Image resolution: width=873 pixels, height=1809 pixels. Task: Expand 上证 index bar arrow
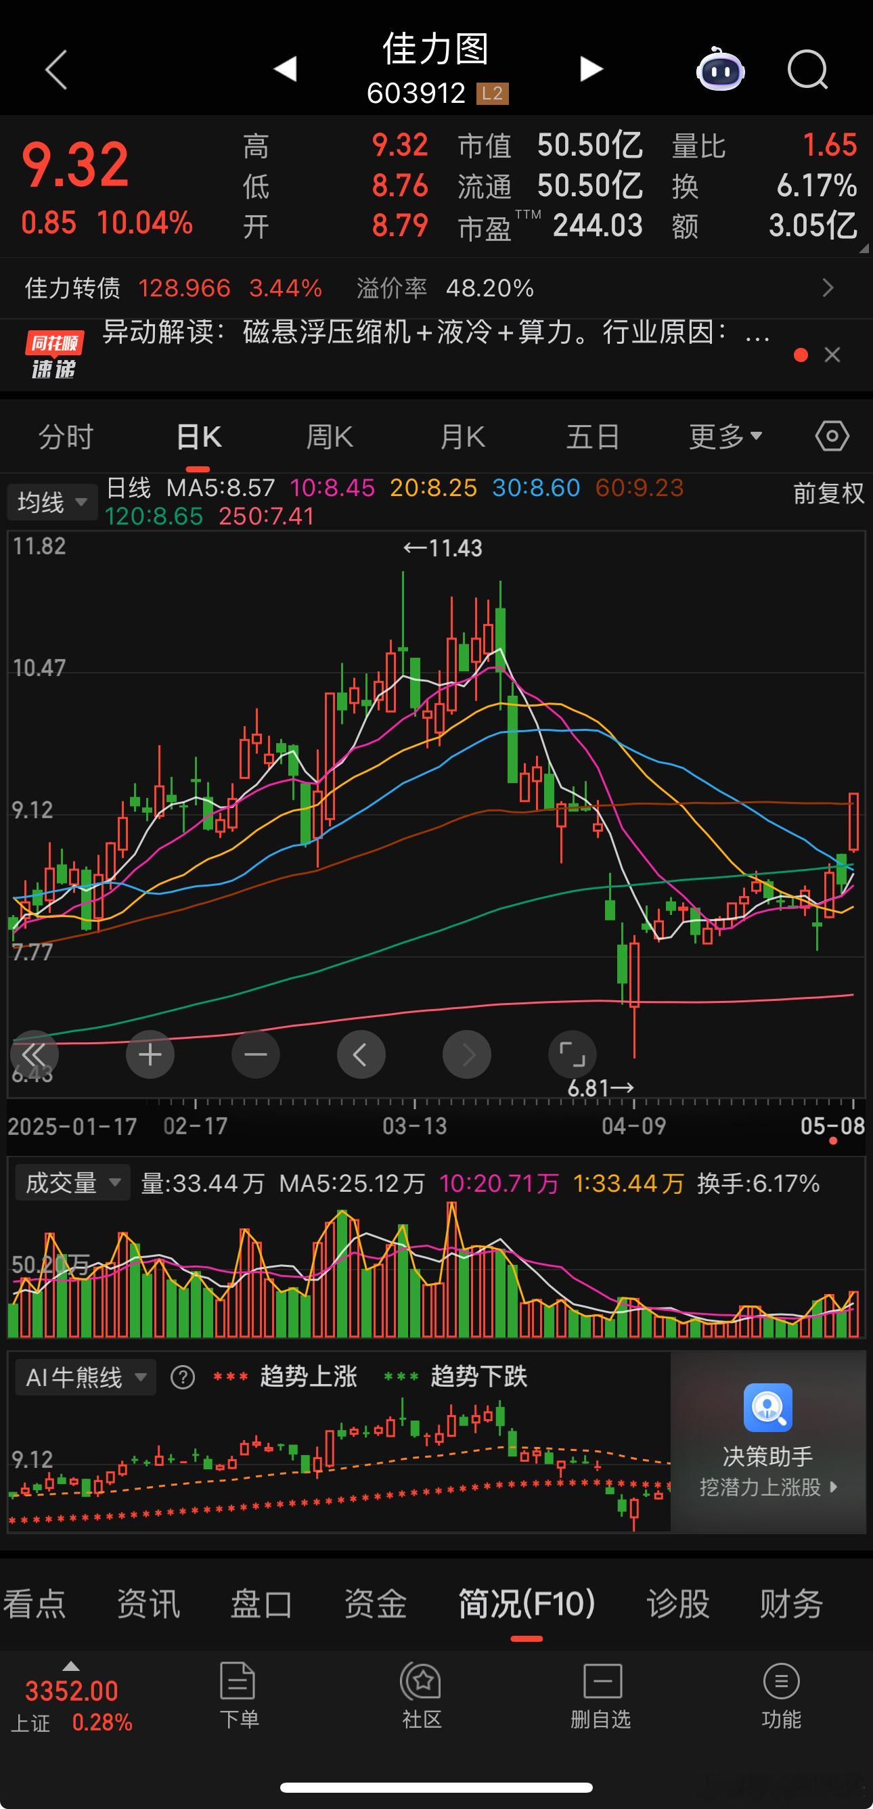click(71, 1666)
